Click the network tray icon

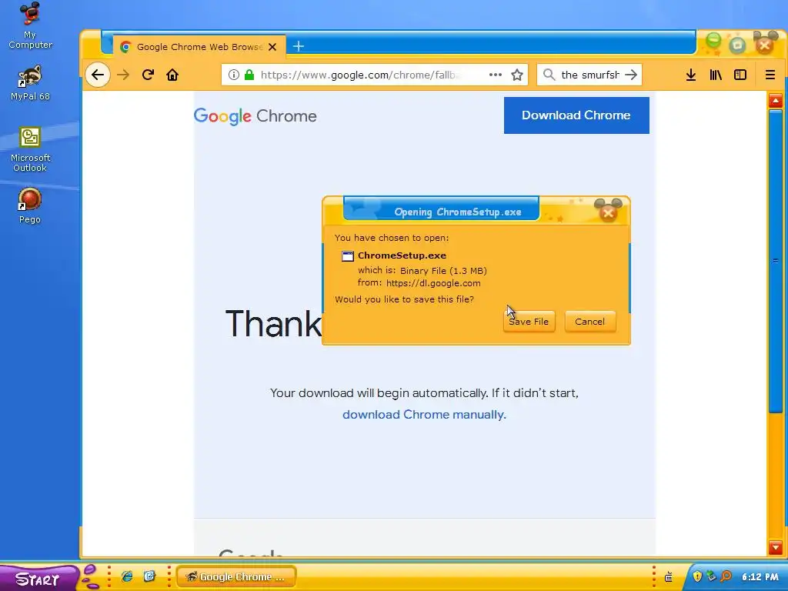point(711,576)
